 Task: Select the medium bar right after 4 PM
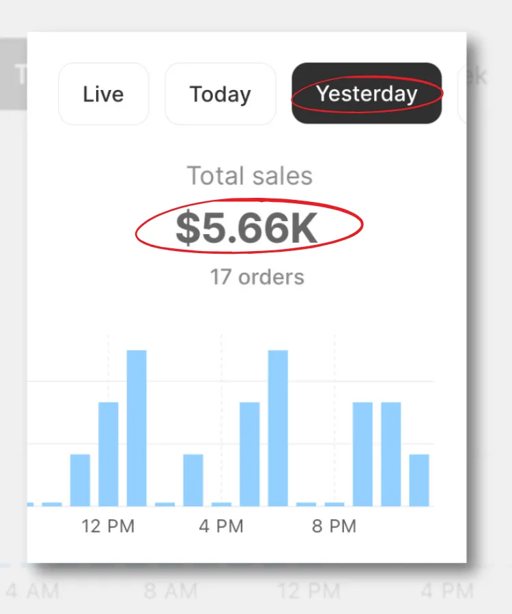[x=250, y=454]
